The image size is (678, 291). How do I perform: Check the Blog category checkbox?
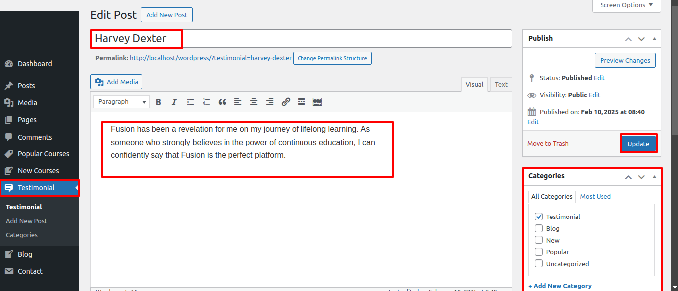tap(539, 228)
